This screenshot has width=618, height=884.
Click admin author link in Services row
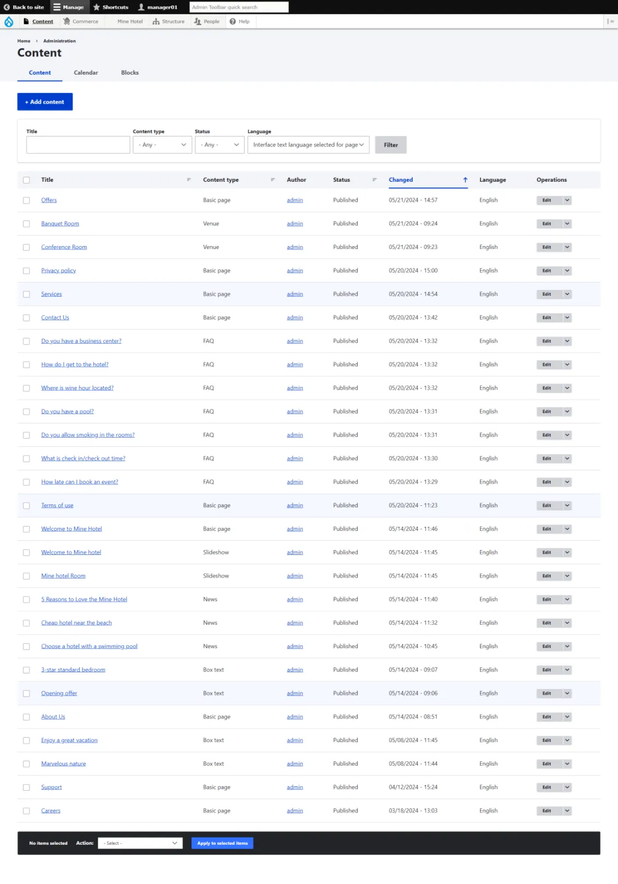coord(295,294)
